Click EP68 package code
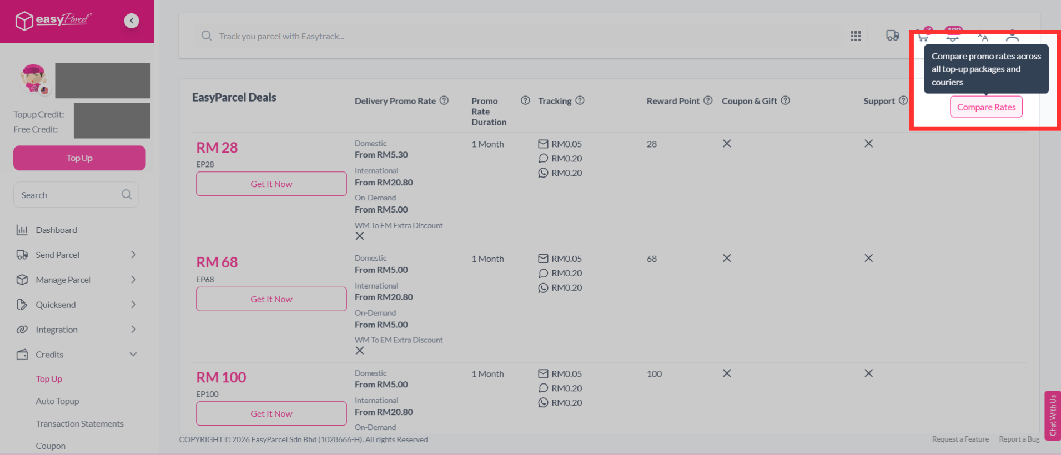Image resolution: width=1061 pixels, height=455 pixels. coord(205,280)
